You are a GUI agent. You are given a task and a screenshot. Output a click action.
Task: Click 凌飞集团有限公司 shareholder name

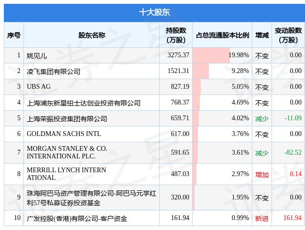pyautogui.click(x=54, y=71)
